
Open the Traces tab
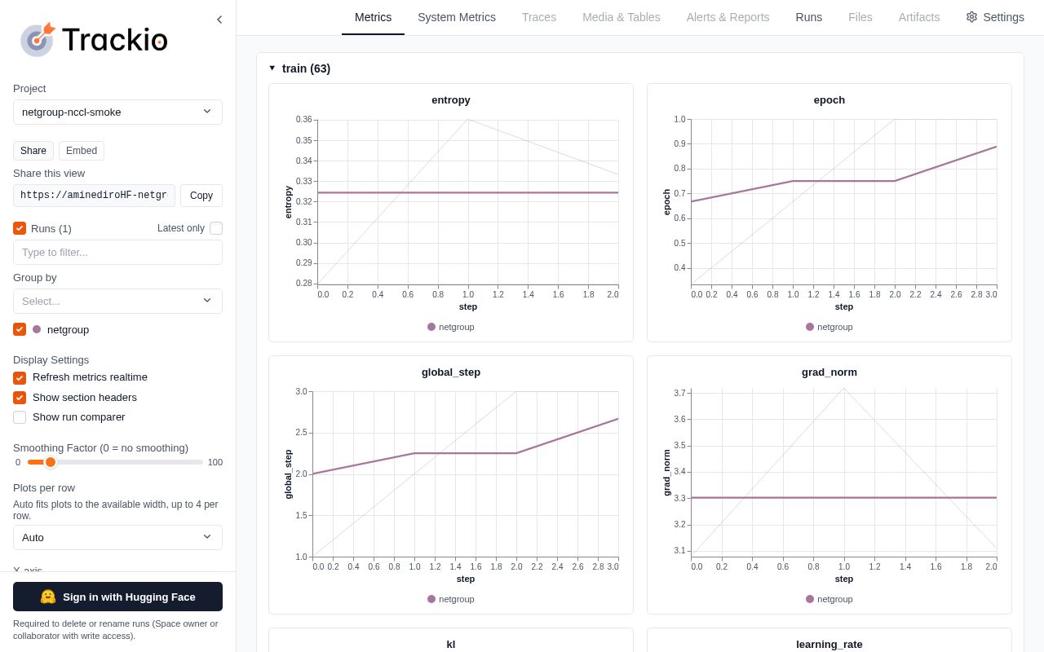coord(539,17)
